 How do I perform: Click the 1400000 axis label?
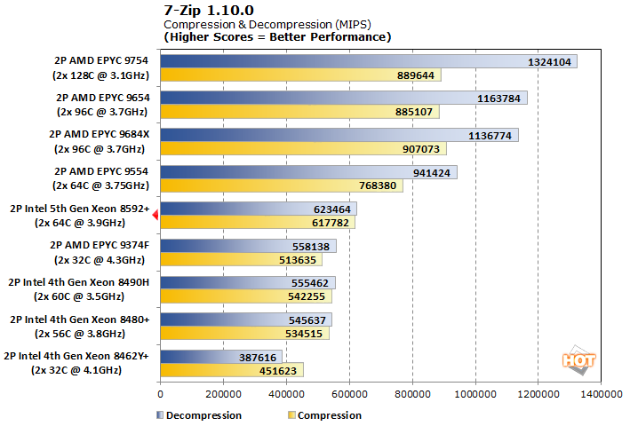coord(602,394)
